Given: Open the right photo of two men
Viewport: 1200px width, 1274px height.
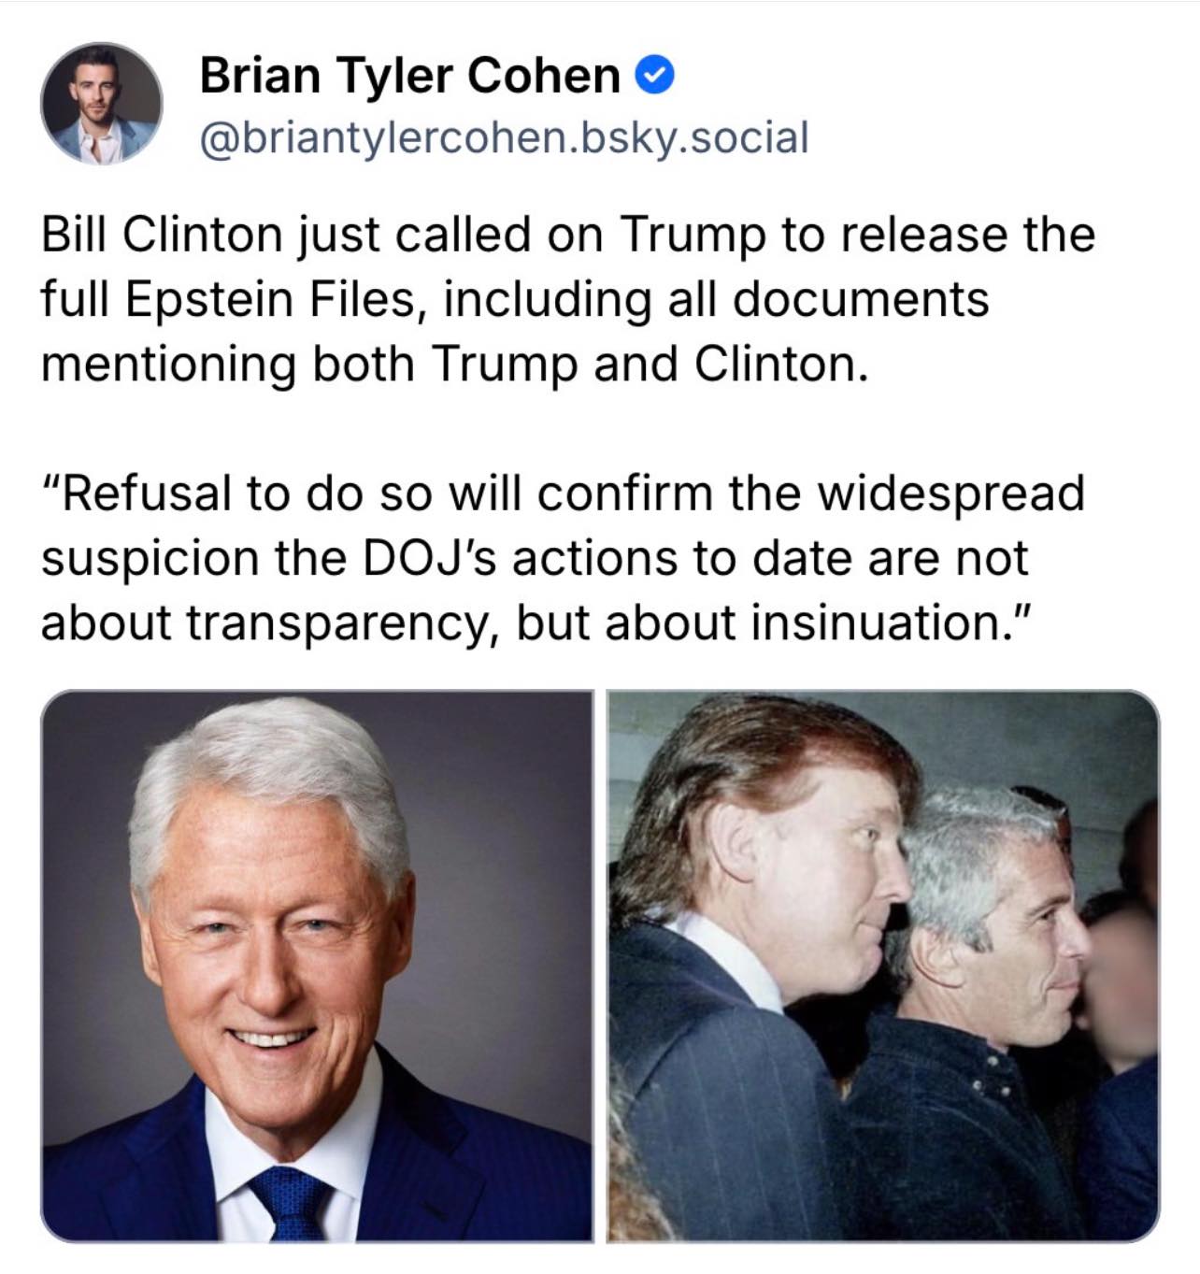Looking at the screenshot, I should [883, 966].
